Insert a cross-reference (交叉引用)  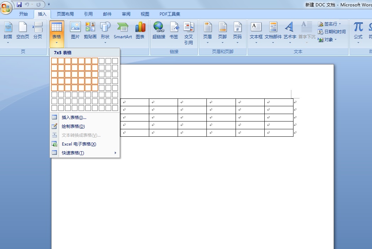(x=189, y=33)
